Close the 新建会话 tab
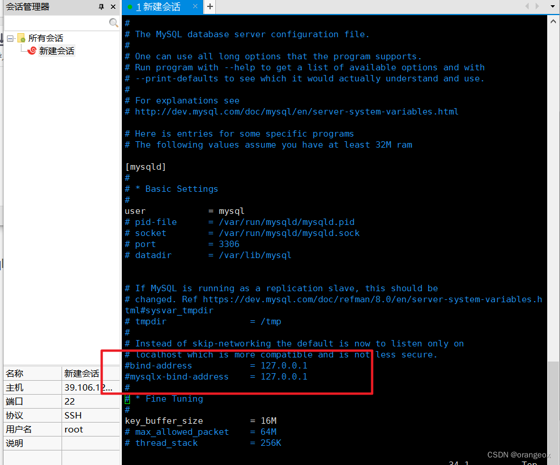The width and height of the screenshot is (560, 465). tap(195, 7)
